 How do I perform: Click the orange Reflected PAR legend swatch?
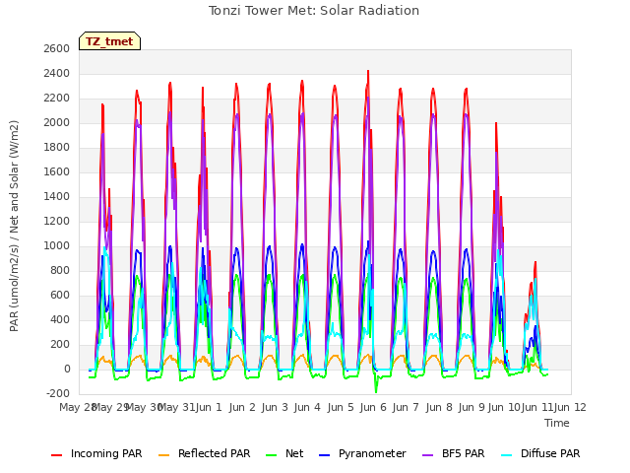tap(164, 455)
